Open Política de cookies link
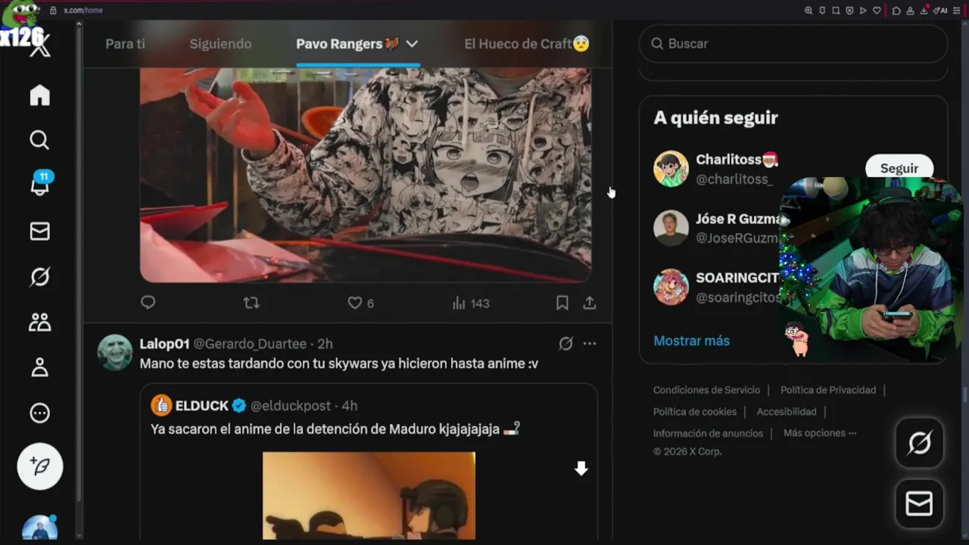969x545 pixels. 695,412
